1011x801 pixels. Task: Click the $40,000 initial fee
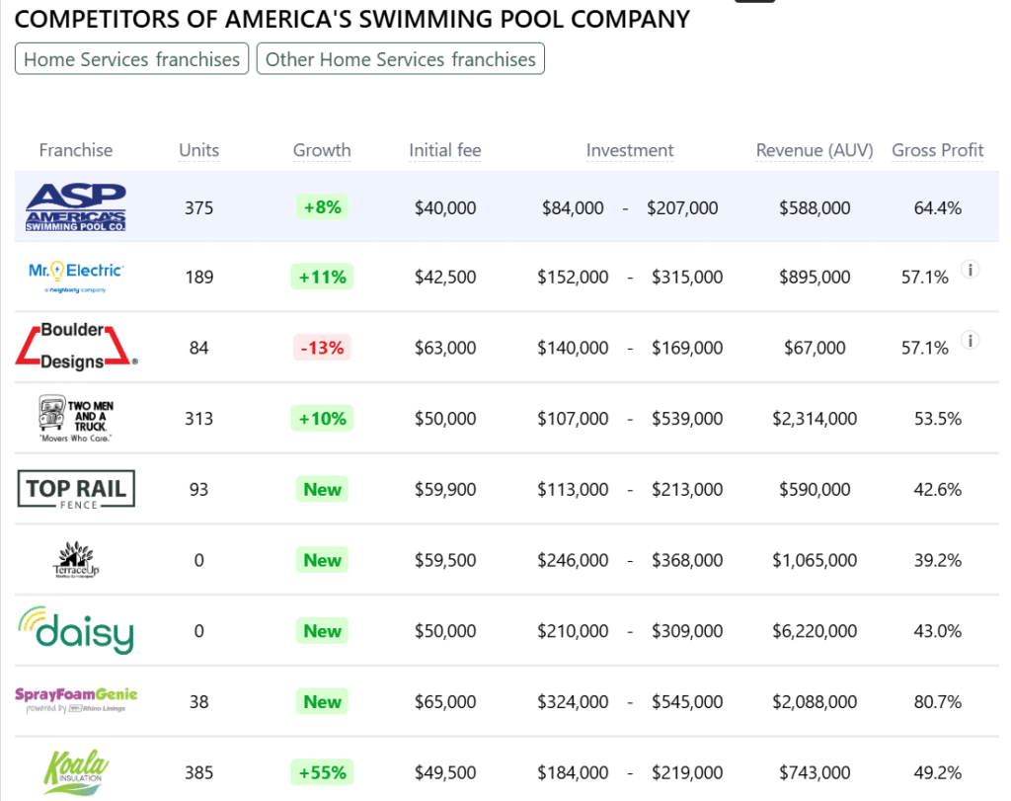pyautogui.click(x=445, y=207)
